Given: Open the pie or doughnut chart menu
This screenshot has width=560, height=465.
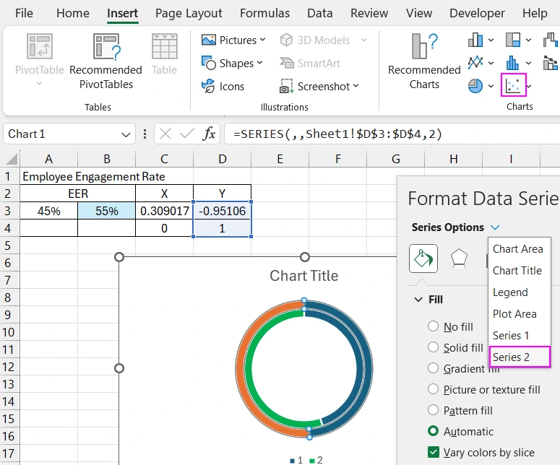Looking at the screenshot, I should [475, 86].
